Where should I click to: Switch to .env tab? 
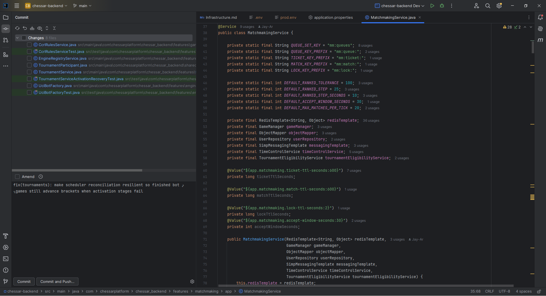[256, 17]
